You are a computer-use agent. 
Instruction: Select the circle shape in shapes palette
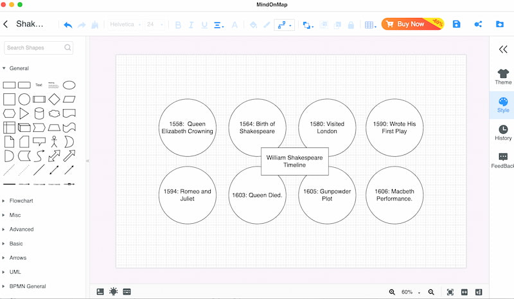tap(24, 99)
